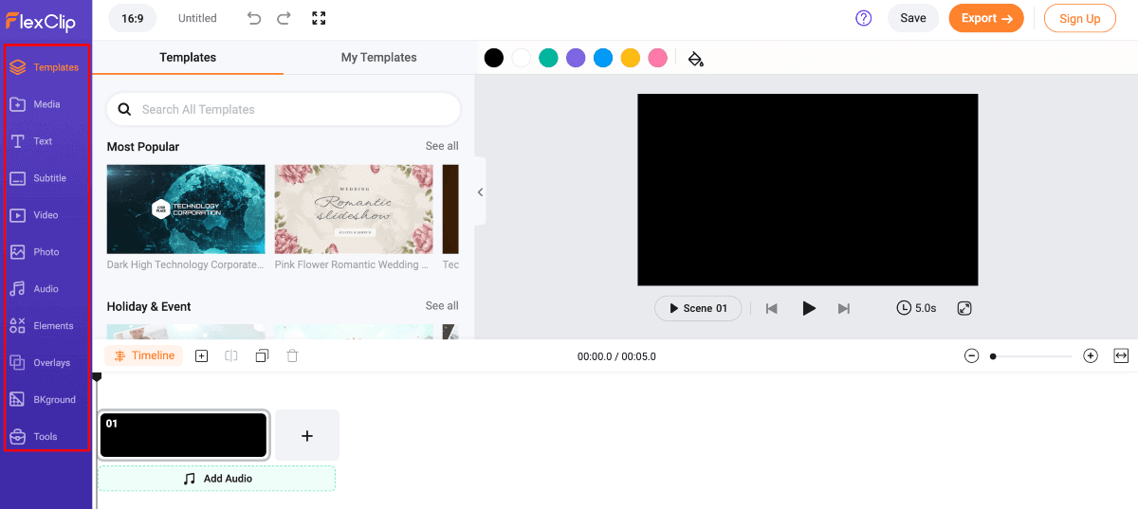The height and width of the screenshot is (509, 1138).
Task: Open the paint bucket fill color picker
Action: [x=695, y=59]
